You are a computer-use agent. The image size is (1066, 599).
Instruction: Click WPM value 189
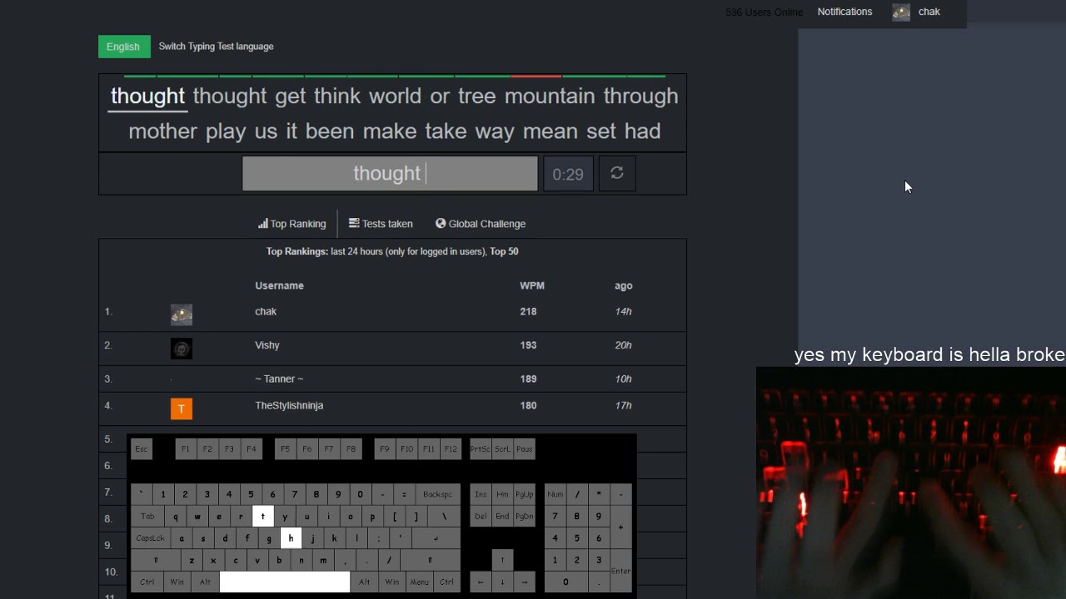click(x=528, y=379)
